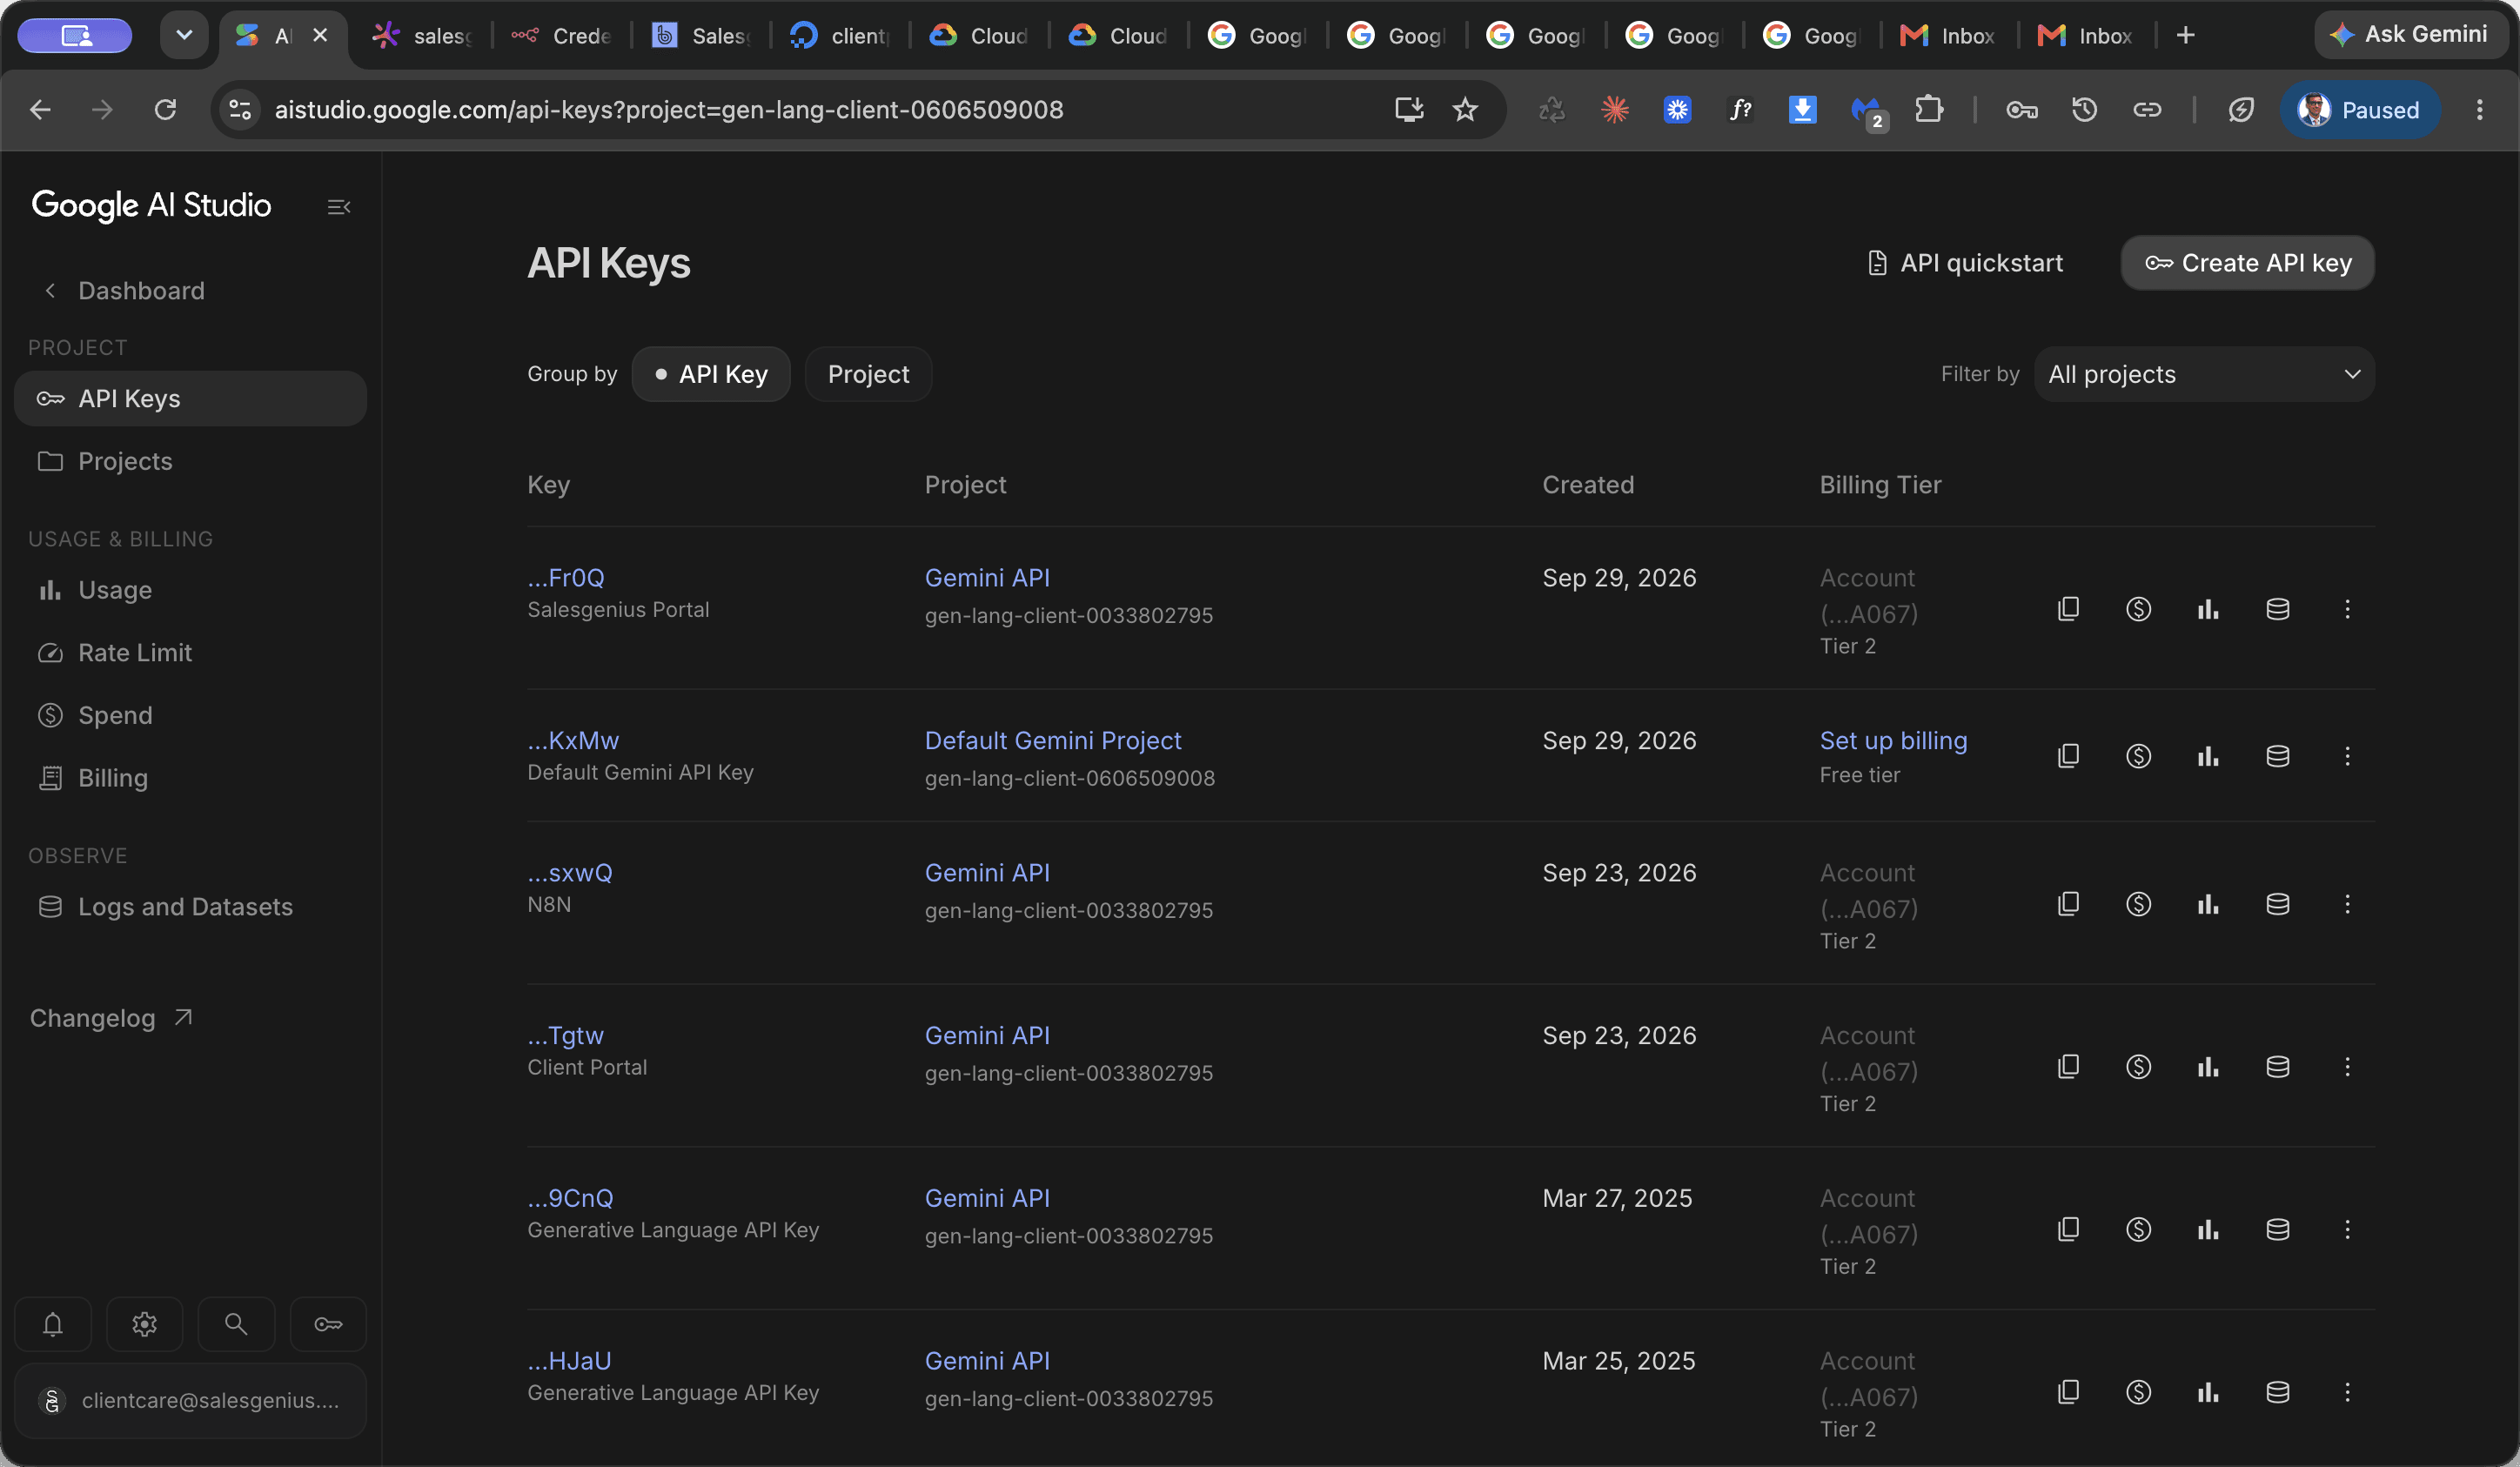Group keys by API Key

pos(711,374)
